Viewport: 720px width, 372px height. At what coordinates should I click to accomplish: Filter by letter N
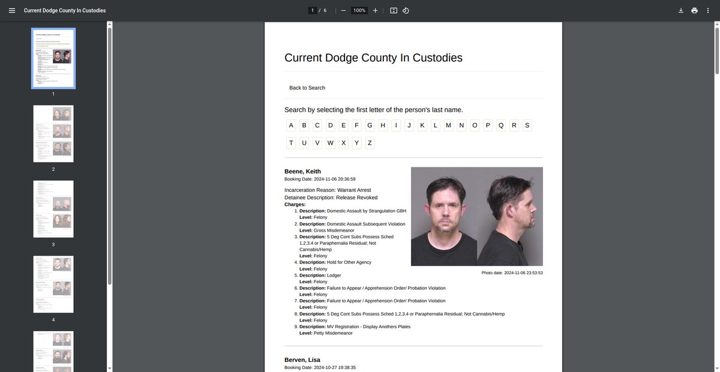coord(461,125)
